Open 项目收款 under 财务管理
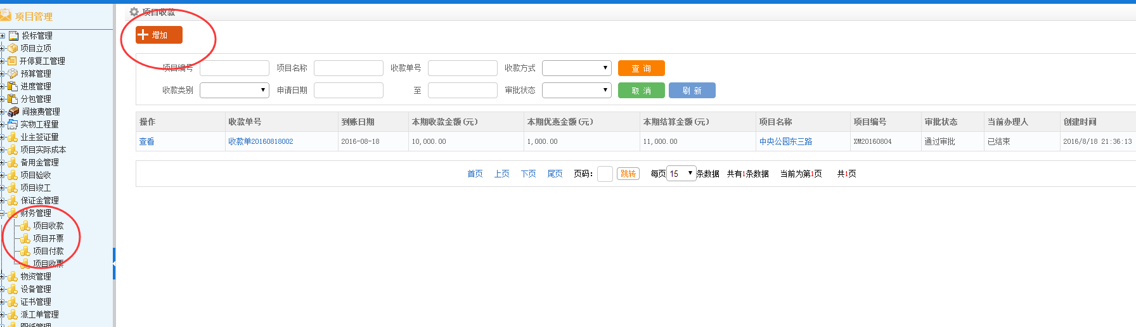 coord(48,226)
